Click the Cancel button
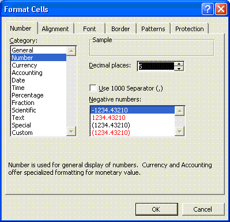230x222 pixels. point(203,209)
